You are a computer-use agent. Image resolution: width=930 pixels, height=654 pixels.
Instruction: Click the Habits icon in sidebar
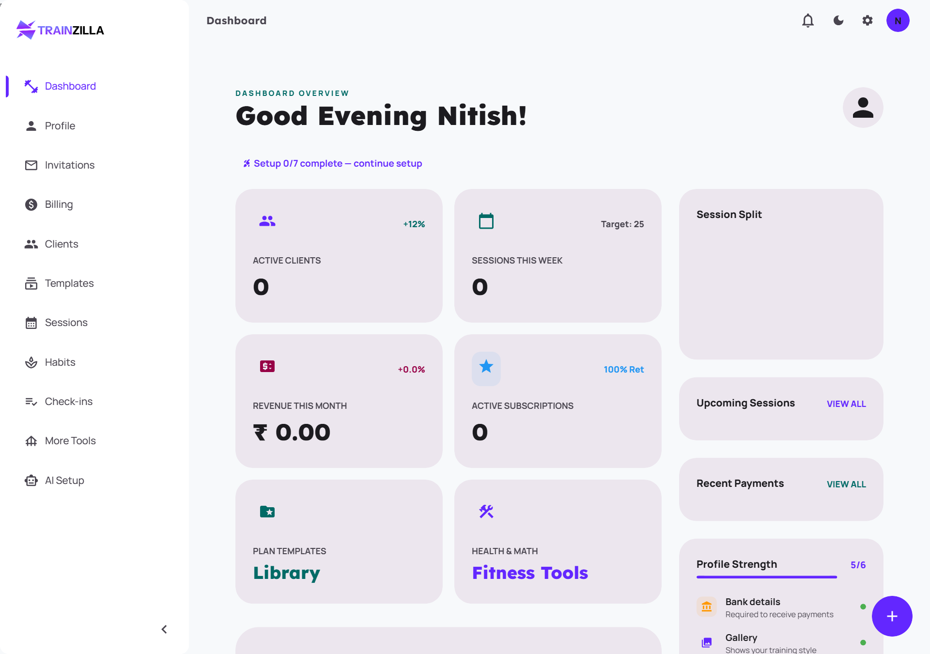click(31, 362)
